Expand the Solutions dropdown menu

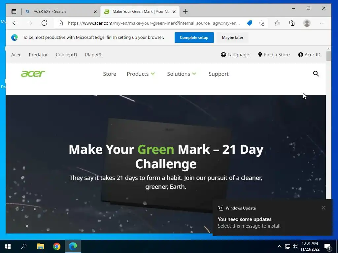click(182, 74)
